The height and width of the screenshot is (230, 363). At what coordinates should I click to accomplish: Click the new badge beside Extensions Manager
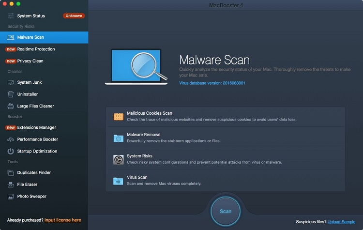pyautogui.click(x=11, y=128)
